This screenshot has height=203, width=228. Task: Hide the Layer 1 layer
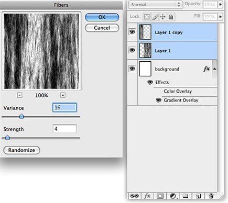(x=132, y=50)
